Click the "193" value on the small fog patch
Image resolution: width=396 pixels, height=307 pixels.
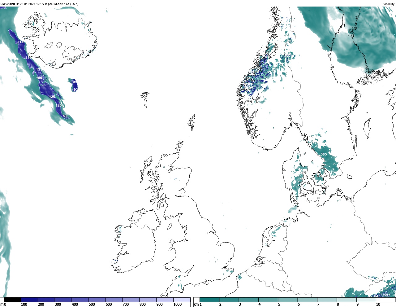point(75,89)
